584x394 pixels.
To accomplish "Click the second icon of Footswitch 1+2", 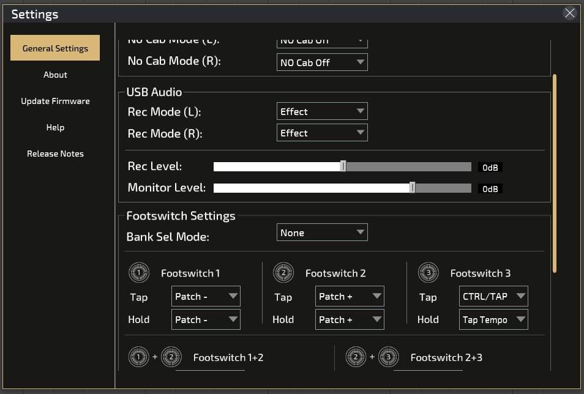I will tap(171, 357).
